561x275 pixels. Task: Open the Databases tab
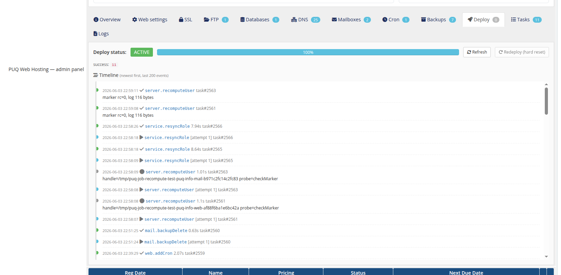pyautogui.click(x=260, y=20)
